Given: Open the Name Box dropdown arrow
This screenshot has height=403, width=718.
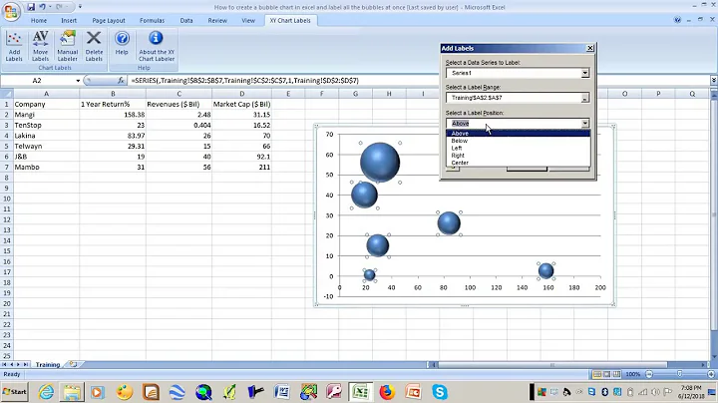Looking at the screenshot, I should click(x=78, y=80).
